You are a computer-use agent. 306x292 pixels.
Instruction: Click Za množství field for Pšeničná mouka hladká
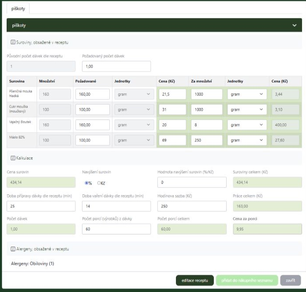207,94
